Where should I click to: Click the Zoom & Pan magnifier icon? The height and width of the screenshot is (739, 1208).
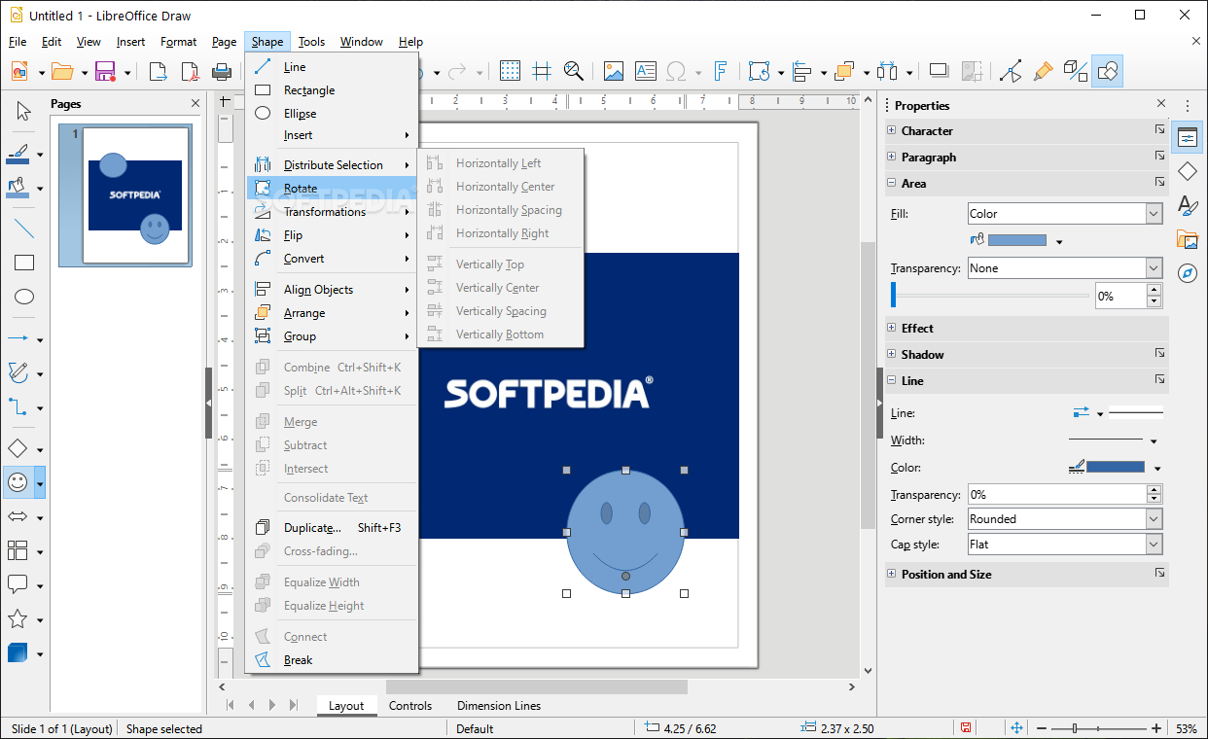pos(574,71)
